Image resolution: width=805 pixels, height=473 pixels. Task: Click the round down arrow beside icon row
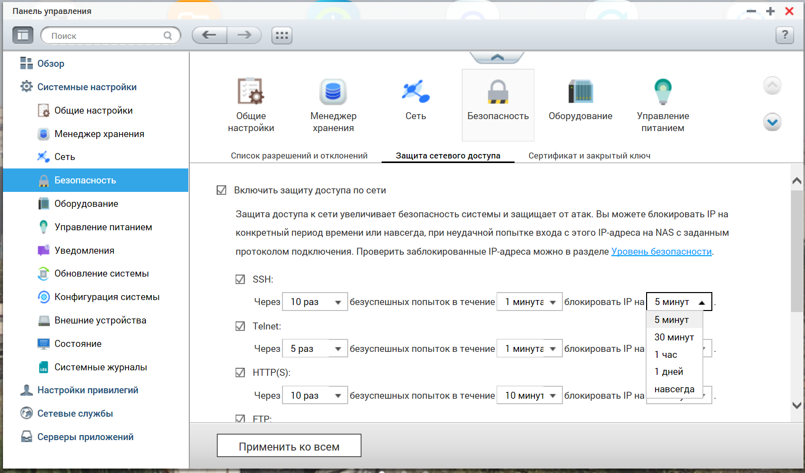[x=772, y=122]
